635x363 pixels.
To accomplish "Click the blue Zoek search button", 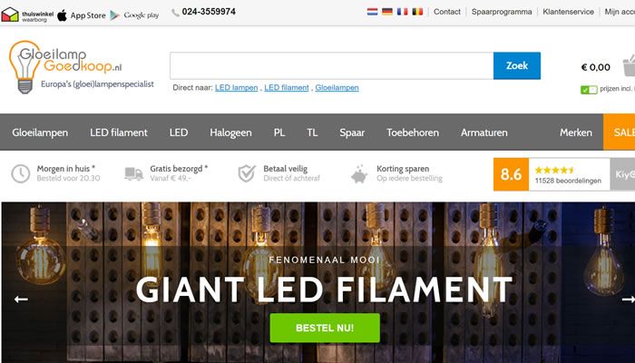I will (517, 65).
